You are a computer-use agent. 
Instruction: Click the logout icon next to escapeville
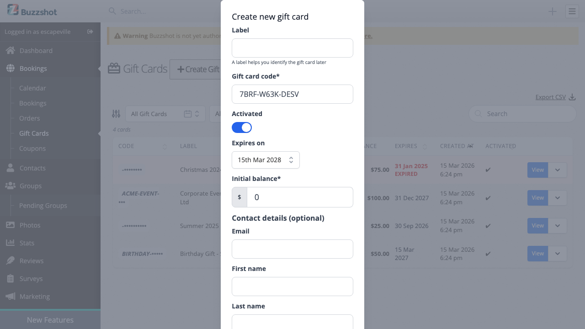pos(90,32)
